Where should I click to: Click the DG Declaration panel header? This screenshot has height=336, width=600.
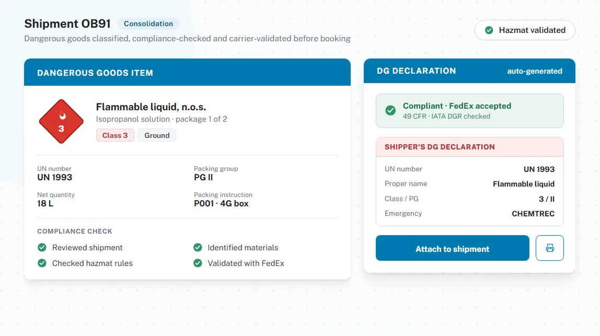[469, 71]
